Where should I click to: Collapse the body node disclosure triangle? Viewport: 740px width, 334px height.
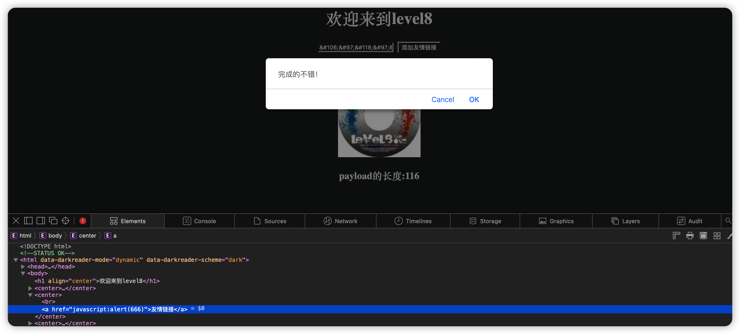tap(23, 273)
